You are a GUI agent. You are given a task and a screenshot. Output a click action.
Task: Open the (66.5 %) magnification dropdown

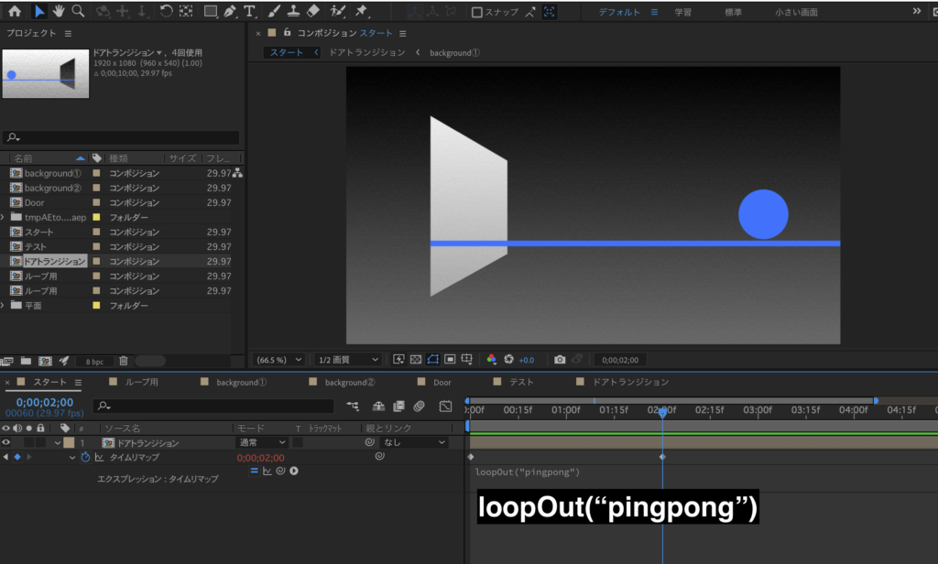[278, 360]
